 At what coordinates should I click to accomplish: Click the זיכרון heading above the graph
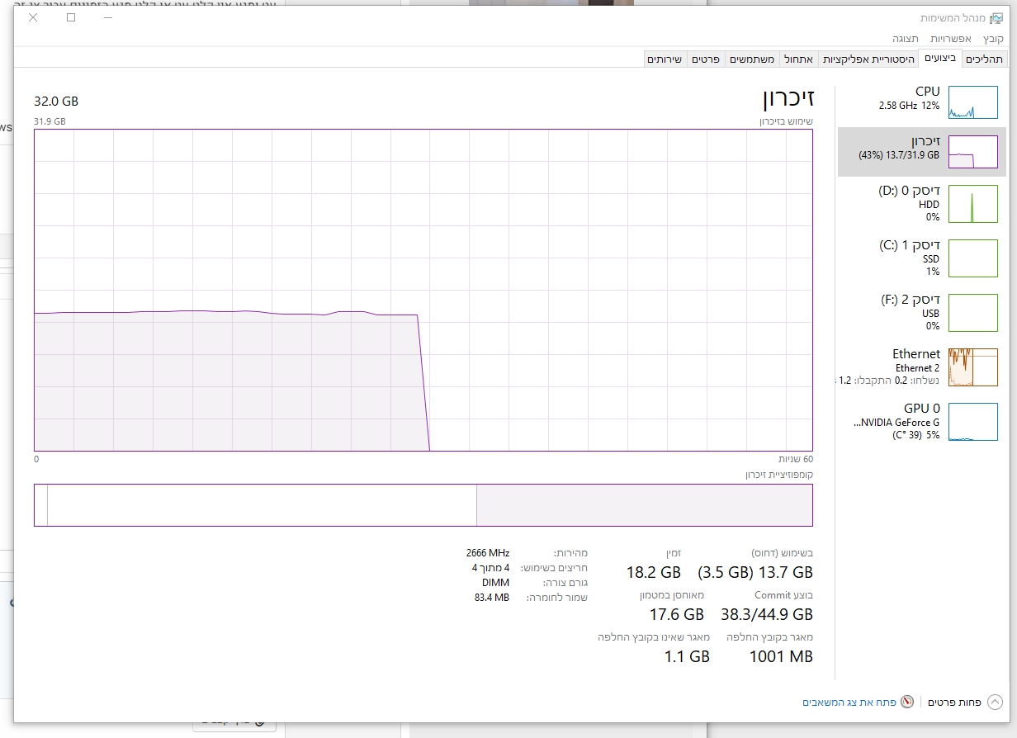coord(788,97)
